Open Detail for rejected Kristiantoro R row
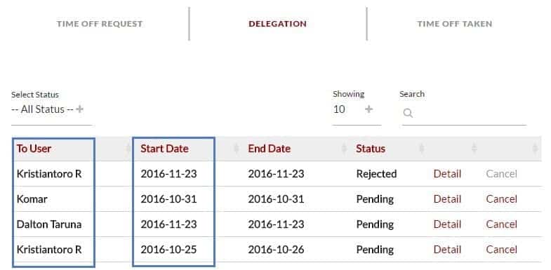This screenshot has height=270, width=551. pyautogui.click(x=447, y=174)
